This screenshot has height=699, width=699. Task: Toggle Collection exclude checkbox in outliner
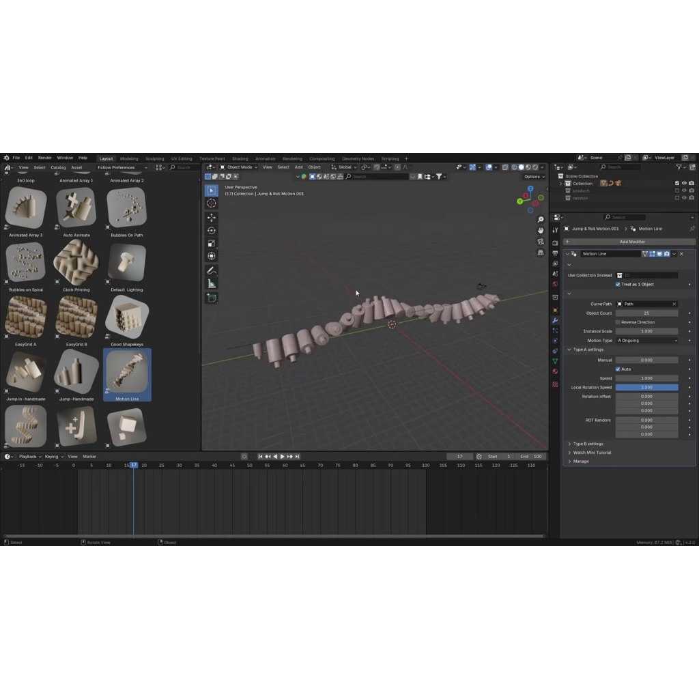click(676, 183)
